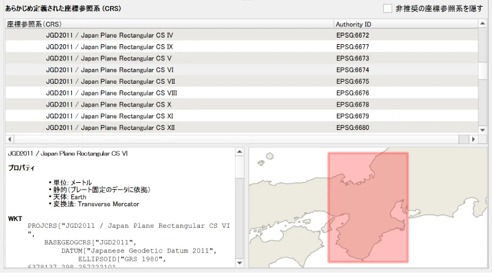Select JGD2011 Japan Plane Rectangular CS VII entry
This screenshot has width=492, height=277.
pos(110,81)
